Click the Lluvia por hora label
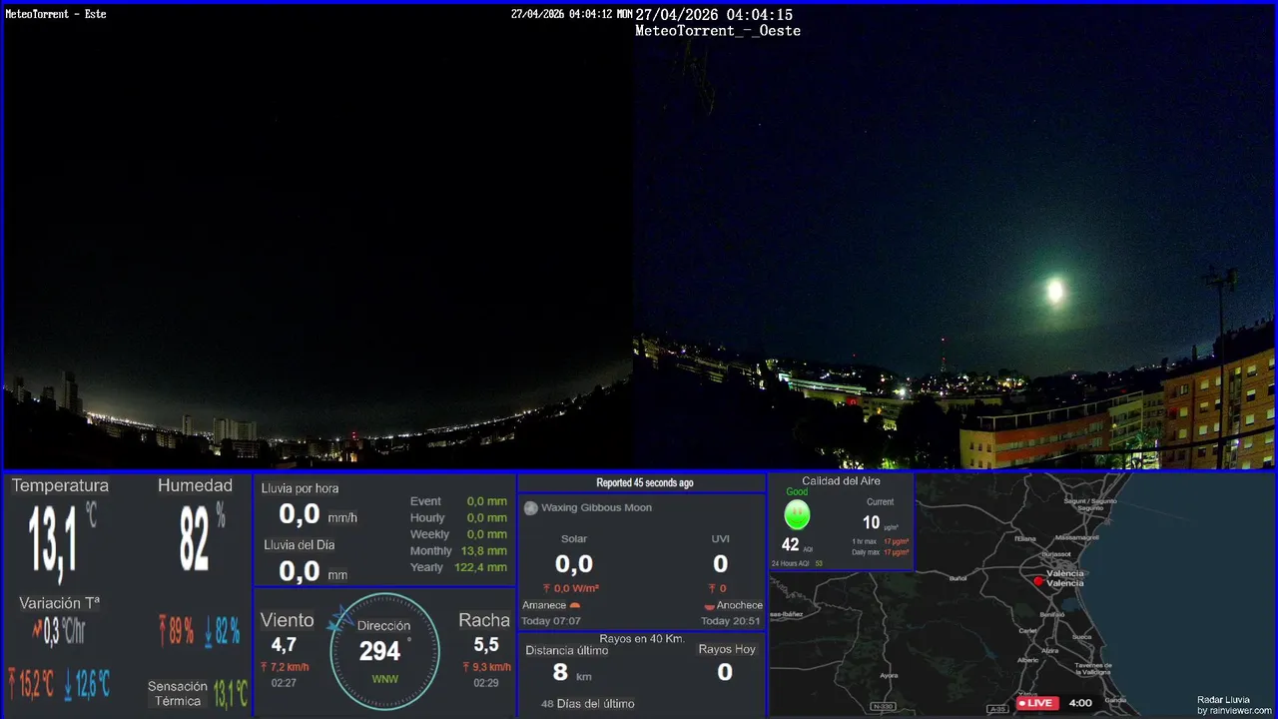This screenshot has height=719, width=1278. tap(300, 488)
